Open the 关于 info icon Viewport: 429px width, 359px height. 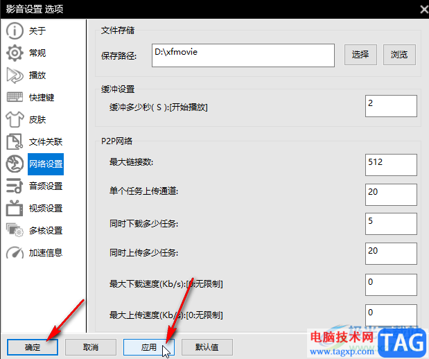click(15, 30)
